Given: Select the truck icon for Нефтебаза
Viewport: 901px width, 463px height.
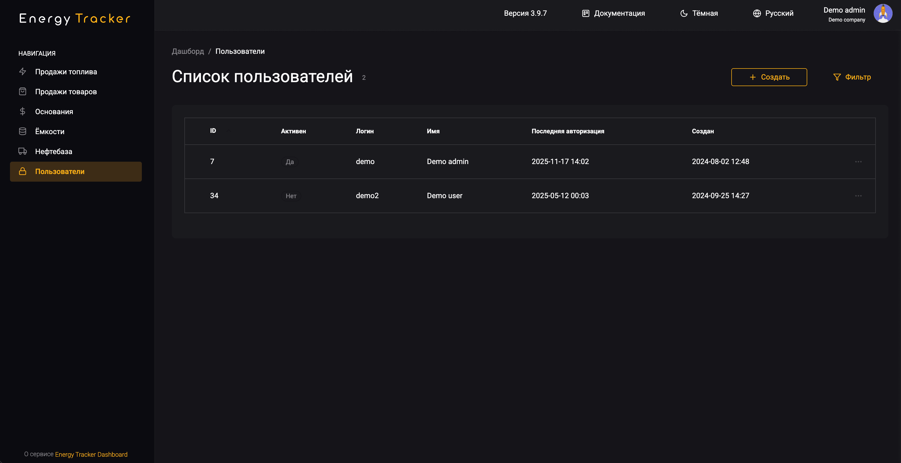Looking at the screenshot, I should [22, 151].
